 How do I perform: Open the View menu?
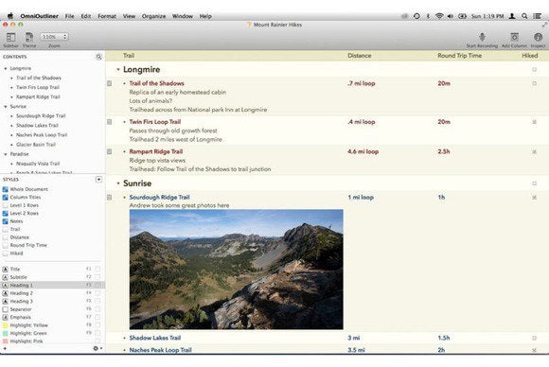click(x=129, y=16)
